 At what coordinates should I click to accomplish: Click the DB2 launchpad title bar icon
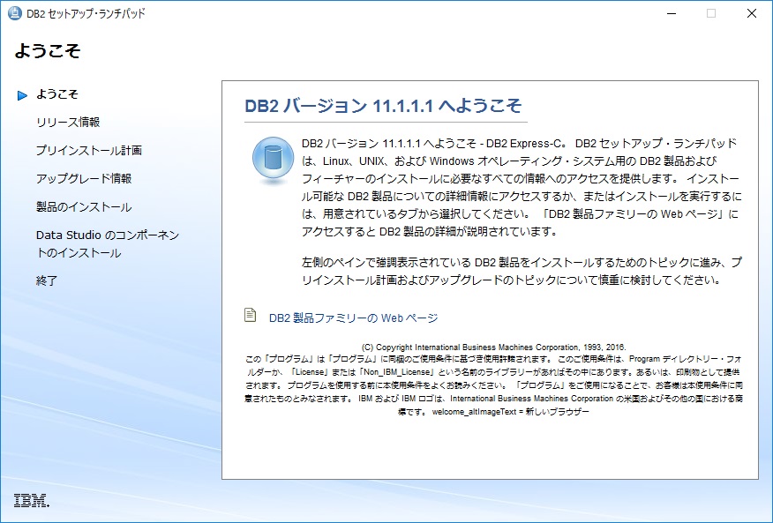pyautogui.click(x=15, y=13)
